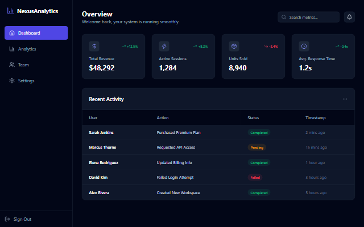Select Marcus Thorne in activity table
Image resolution: width=364 pixels, height=227 pixels.
pyautogui.click(x=102, y=148)
